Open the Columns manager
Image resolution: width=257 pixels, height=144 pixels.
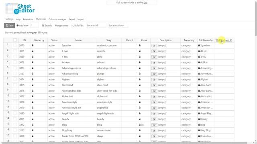point(57,19)
